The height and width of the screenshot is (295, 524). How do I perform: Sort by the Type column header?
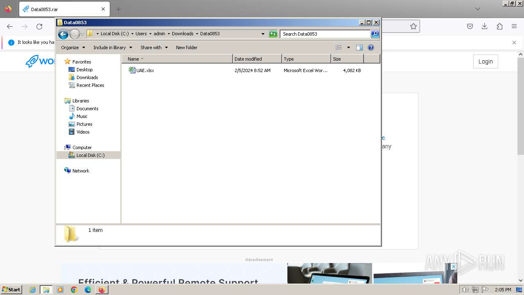coord(306,59)
